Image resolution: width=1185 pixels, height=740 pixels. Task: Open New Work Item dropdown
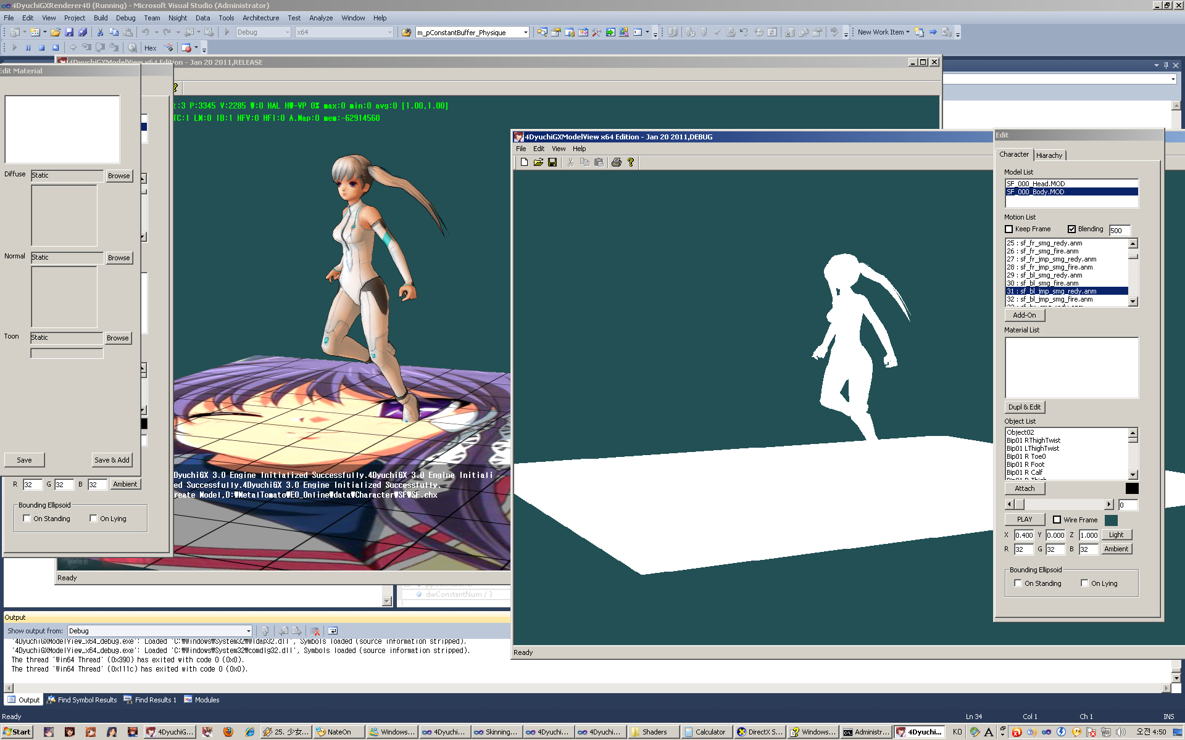[883, 32]
